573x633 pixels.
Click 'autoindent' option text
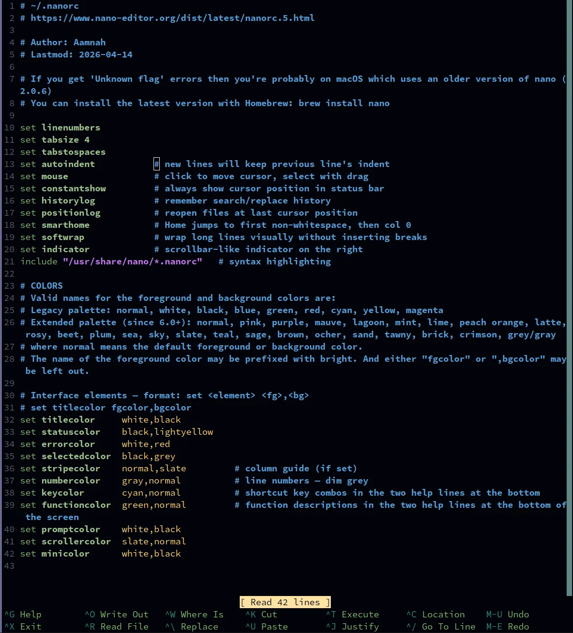68,164
